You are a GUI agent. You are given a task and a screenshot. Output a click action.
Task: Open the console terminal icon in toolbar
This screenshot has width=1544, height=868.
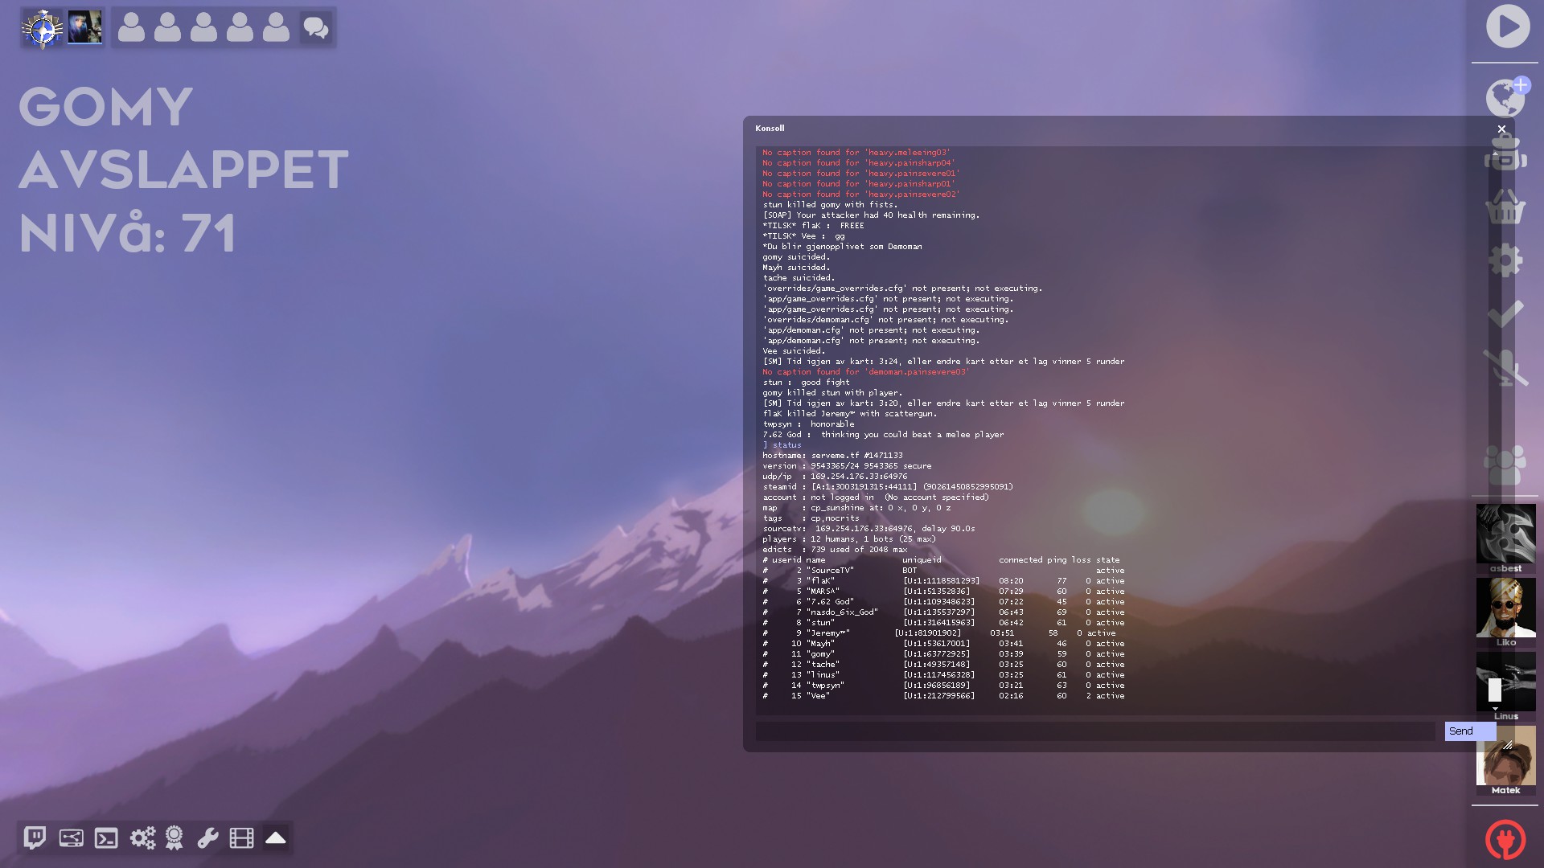click(106, 838)
